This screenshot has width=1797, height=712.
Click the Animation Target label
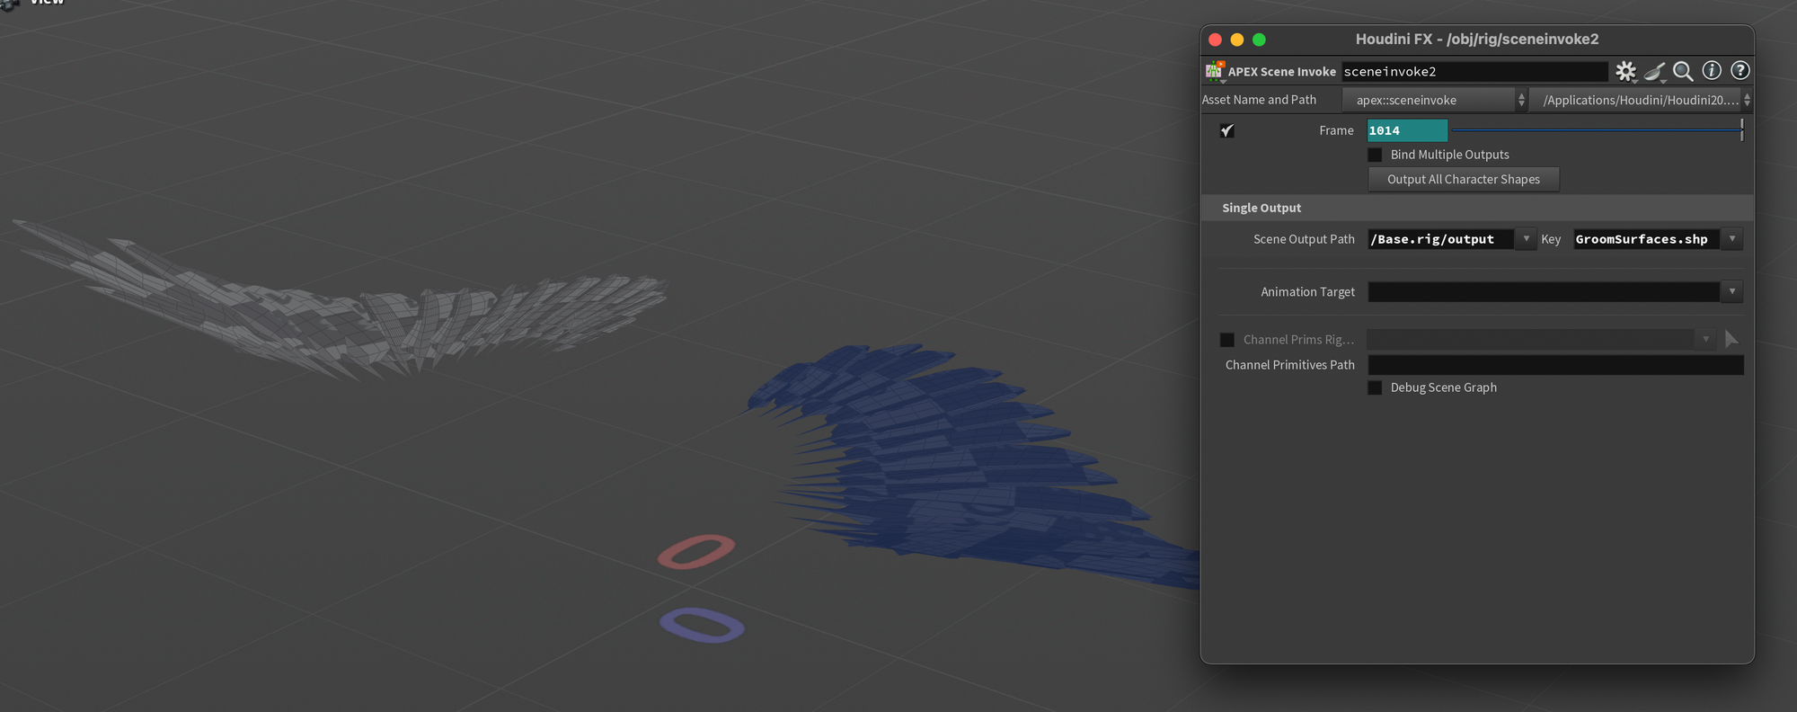pyautogui.click(x=1307, y=291)
